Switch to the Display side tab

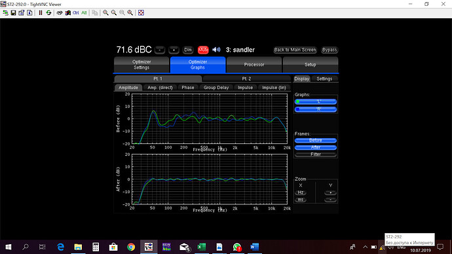click(x=301, y=79)
